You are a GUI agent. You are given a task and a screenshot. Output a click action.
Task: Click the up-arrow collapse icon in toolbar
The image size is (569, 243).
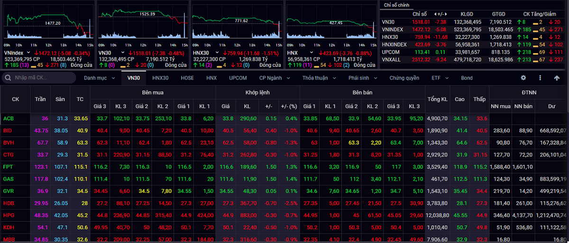click(x=557, y=78)
